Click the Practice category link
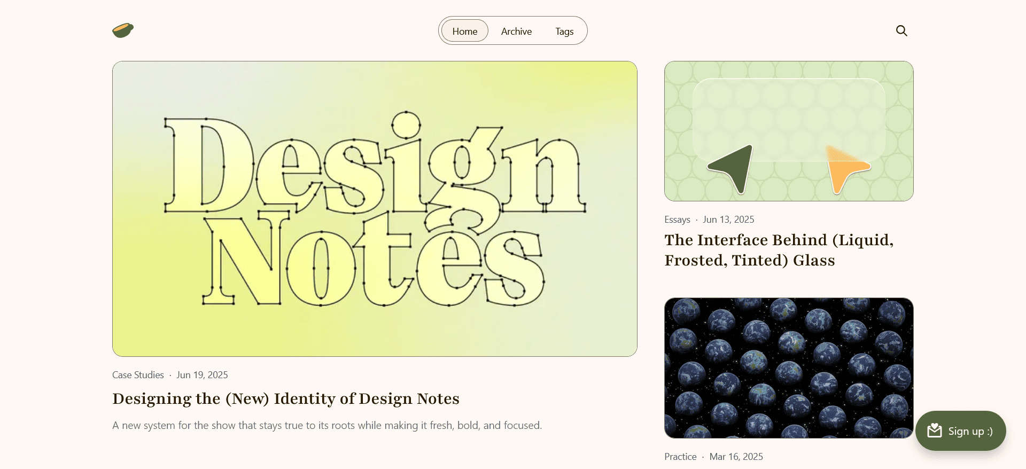This screenshot has width=1026, height=469. click(680, 457)
